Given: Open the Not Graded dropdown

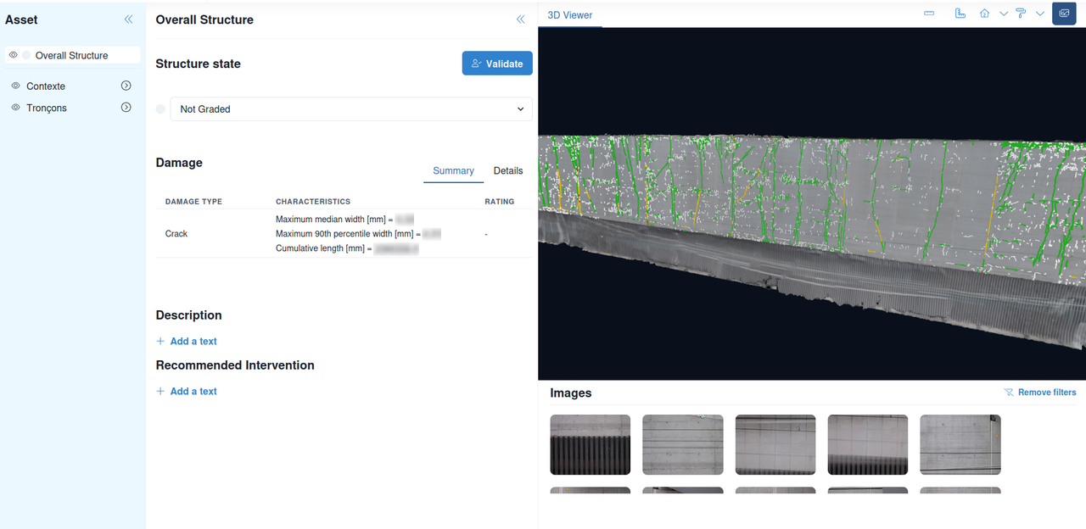Looking at the screenshot, I should pyautogui.click(x=351, y=109).
